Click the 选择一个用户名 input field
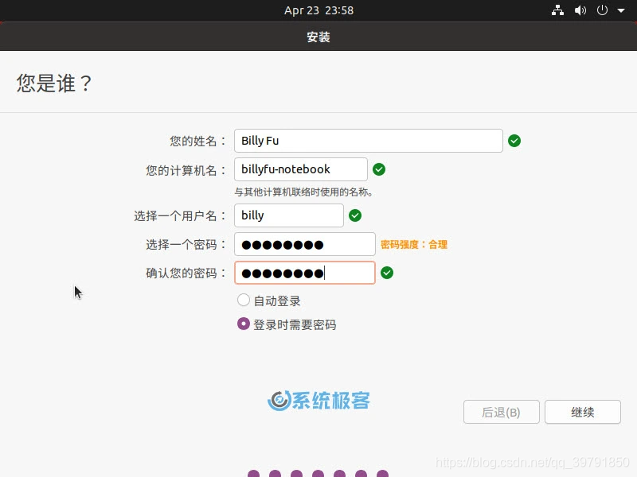 tap(289, 215)
